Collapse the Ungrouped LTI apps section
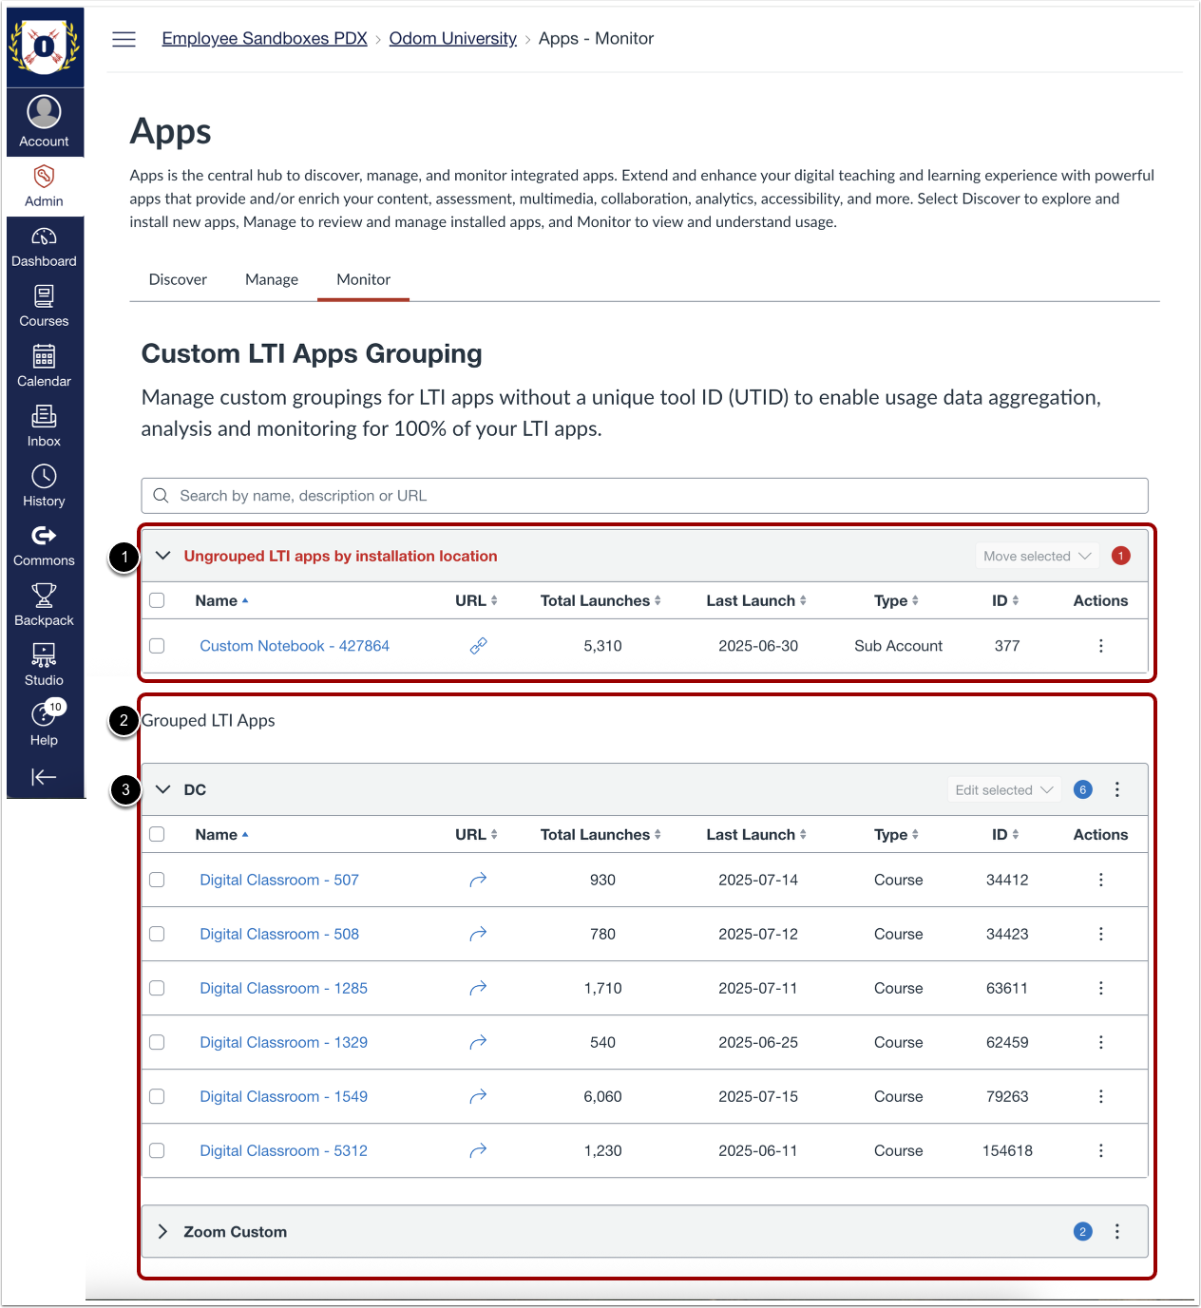 click(x=162, y=556)
